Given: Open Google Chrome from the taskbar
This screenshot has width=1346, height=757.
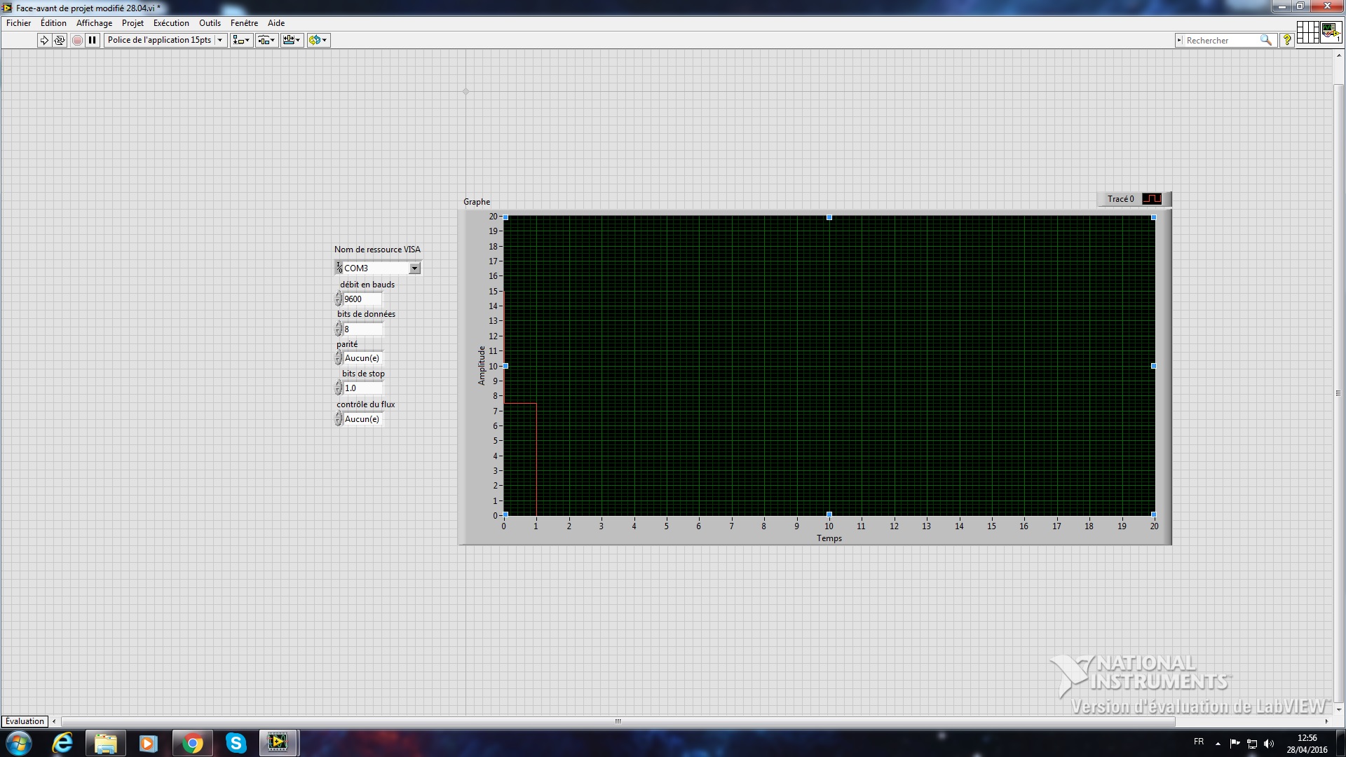Looking at the screenshot, I should [x=192, y=743].
